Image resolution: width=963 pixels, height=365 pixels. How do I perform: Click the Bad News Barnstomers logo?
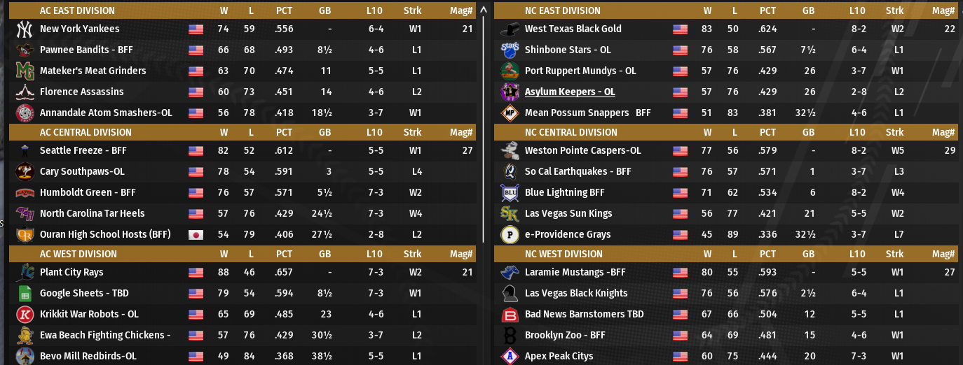(x=510, y=315)
